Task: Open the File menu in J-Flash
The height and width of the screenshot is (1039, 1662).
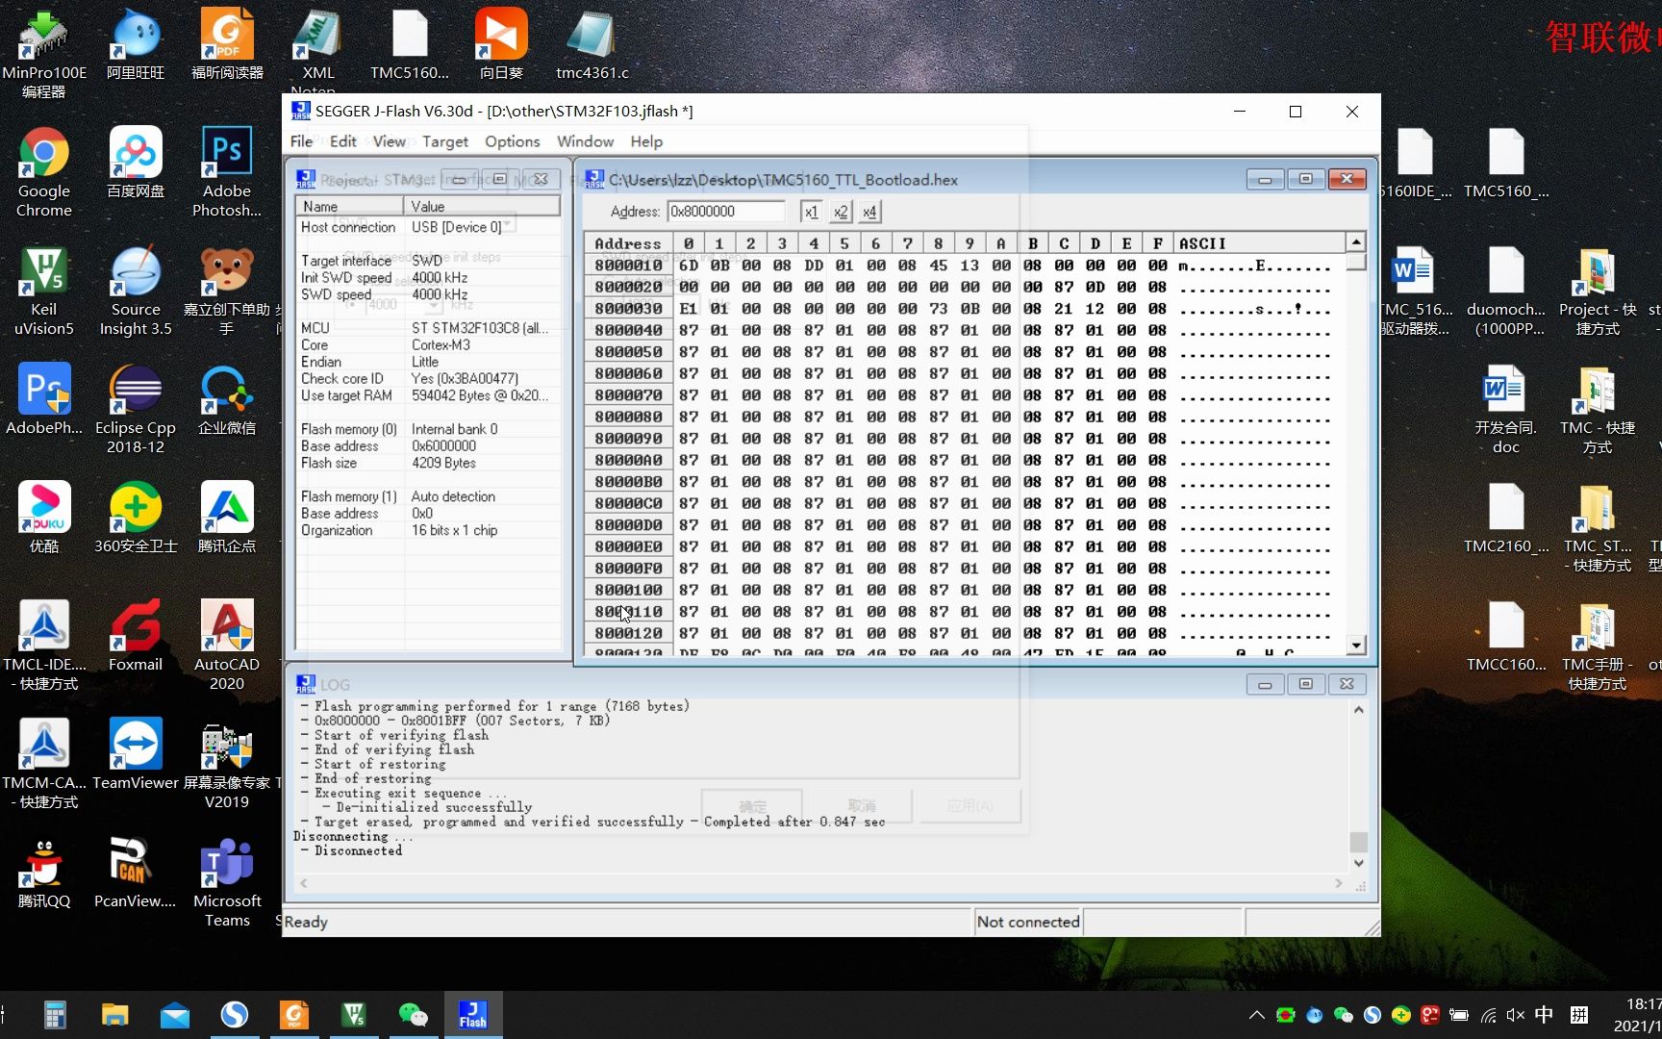Action: coord(301,141)
